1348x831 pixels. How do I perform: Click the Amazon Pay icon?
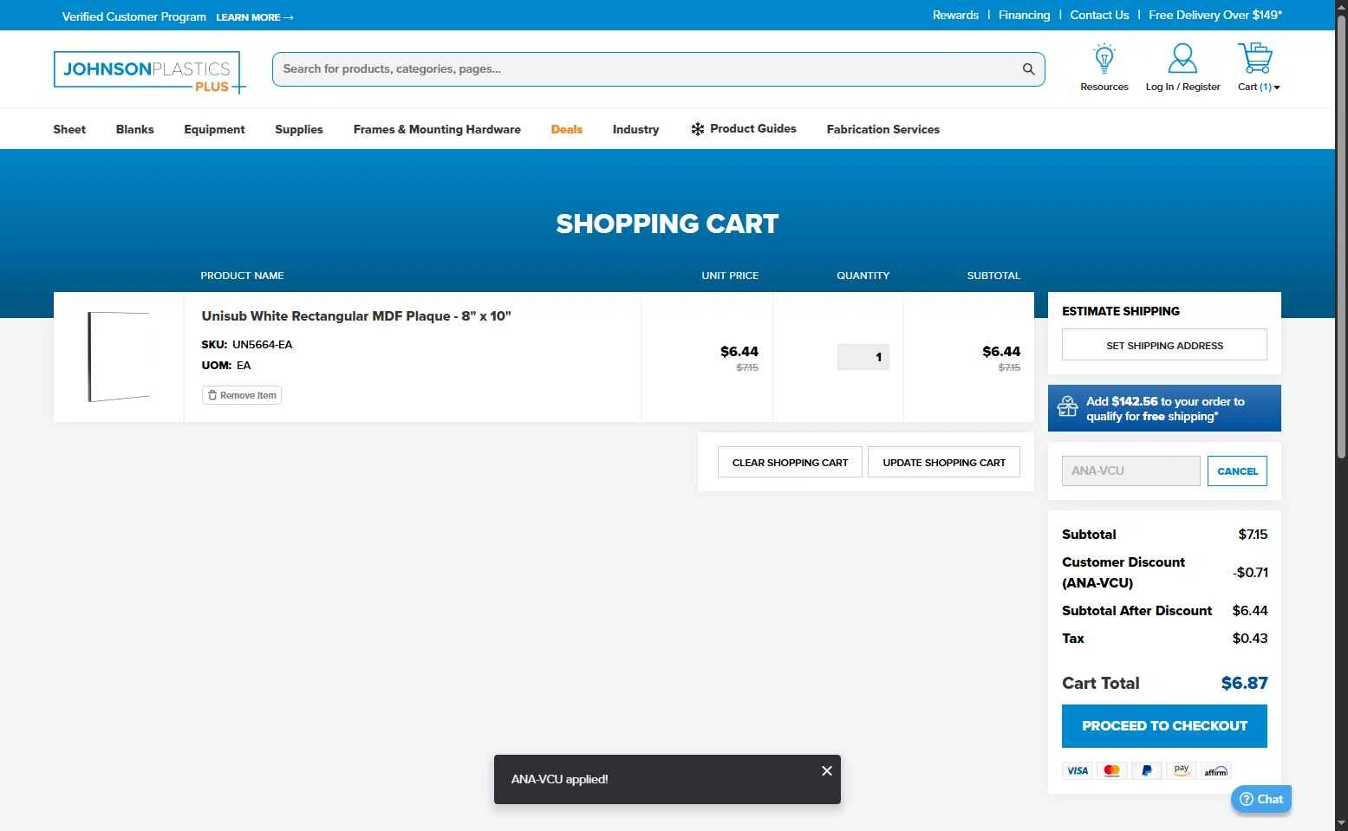point(1181,770)
